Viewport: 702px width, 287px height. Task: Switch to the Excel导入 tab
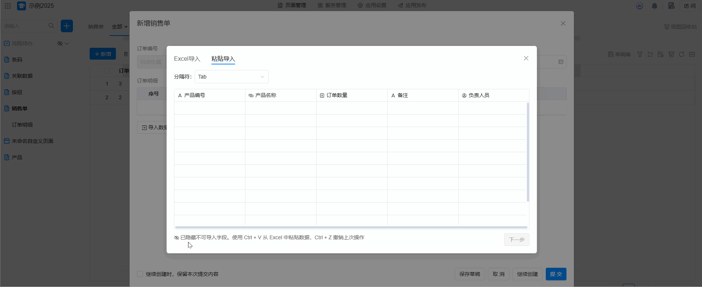(187, 59)
